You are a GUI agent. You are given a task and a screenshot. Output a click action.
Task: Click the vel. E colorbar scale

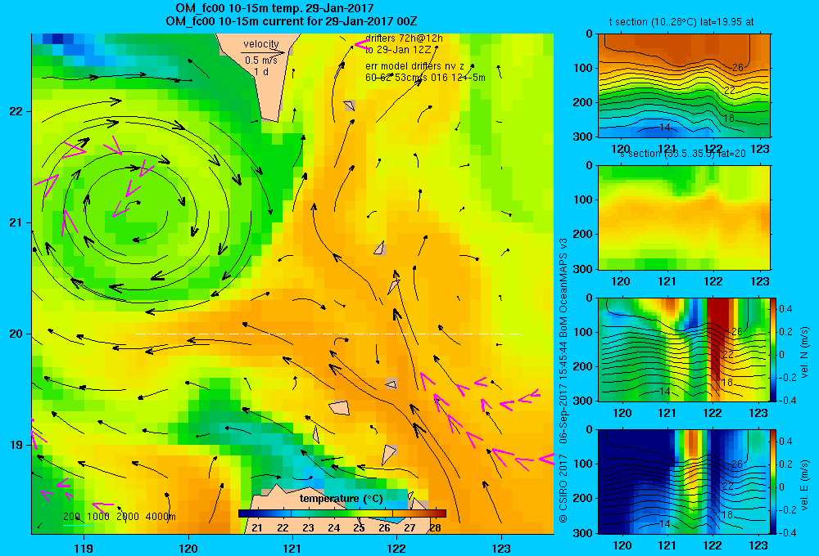[x=774, y=482]
